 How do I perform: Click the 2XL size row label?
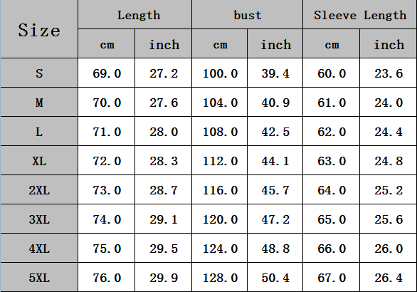pyautogui.click(x=39, y=190)
